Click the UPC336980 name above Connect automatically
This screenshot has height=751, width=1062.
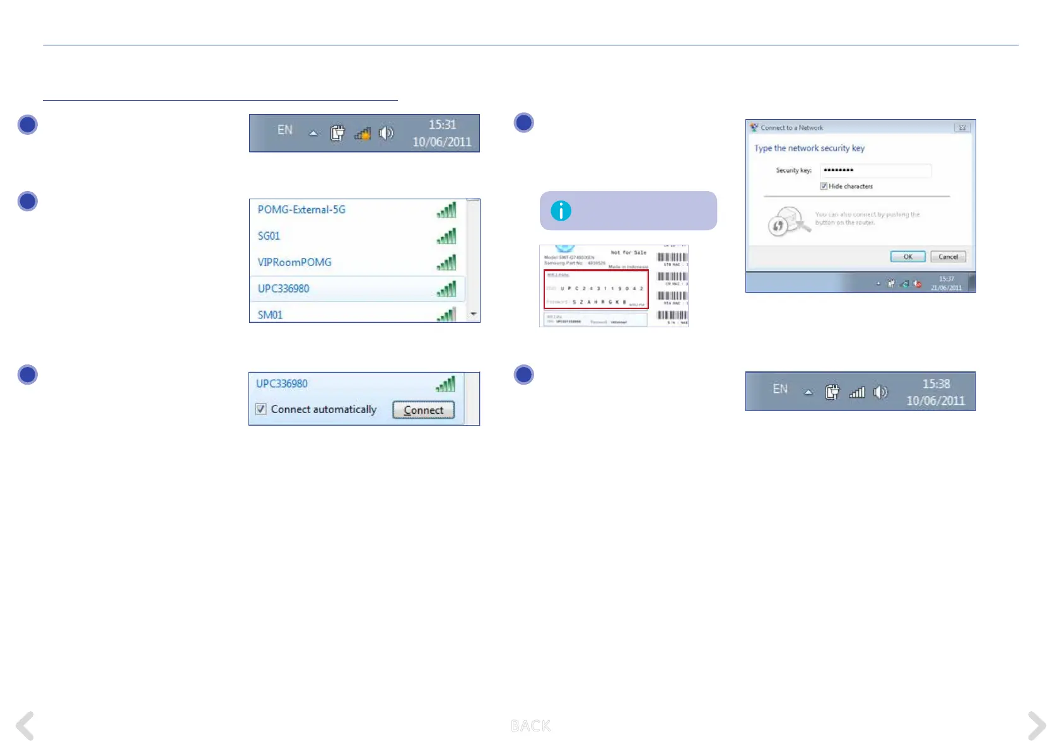(x=282, y=383)
